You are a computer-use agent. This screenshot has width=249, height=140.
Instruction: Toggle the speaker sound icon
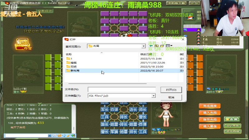(64, 135)
